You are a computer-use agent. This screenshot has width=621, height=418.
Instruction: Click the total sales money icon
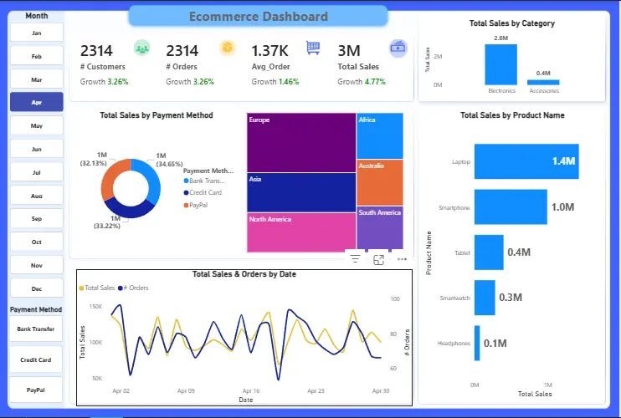point(398,48)
